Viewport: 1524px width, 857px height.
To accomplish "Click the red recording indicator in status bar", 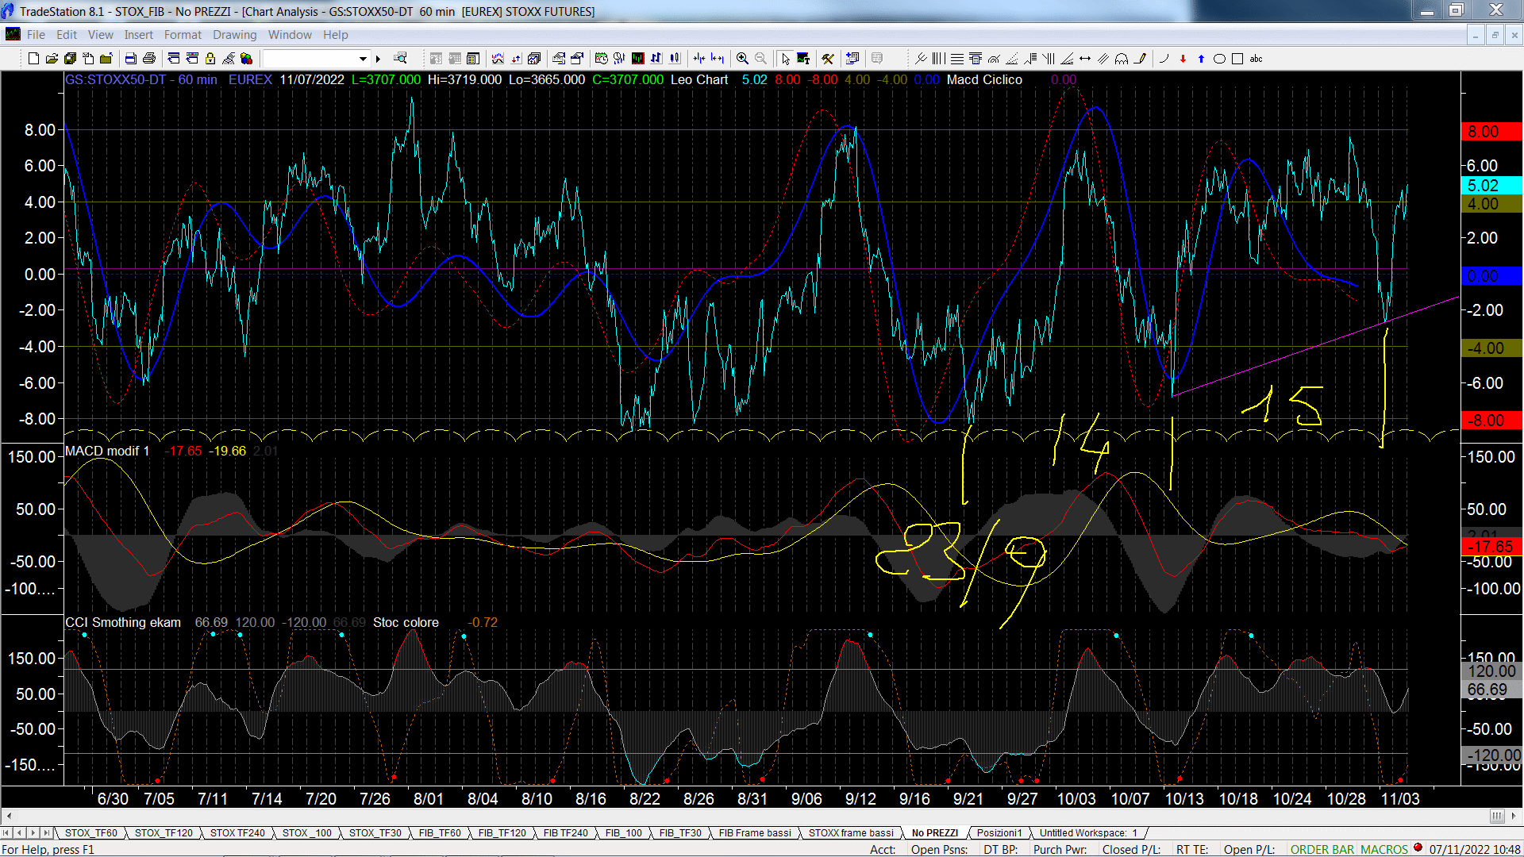I will tap(1418, 848).
